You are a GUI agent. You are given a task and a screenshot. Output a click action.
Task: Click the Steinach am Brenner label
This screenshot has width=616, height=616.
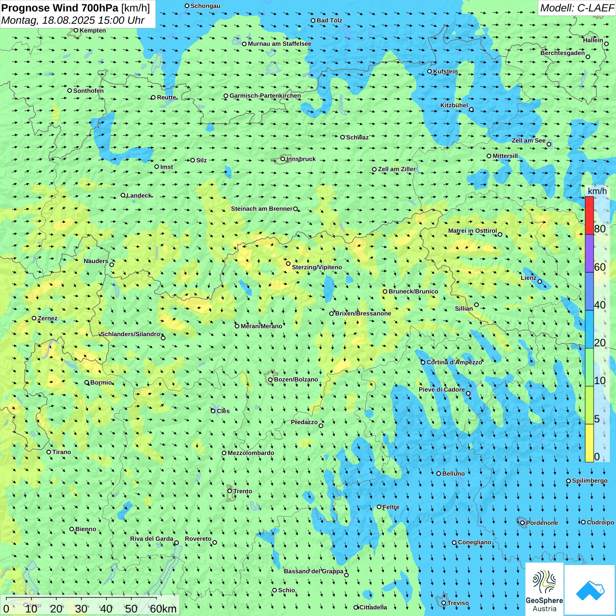click(x=262, y=209)
